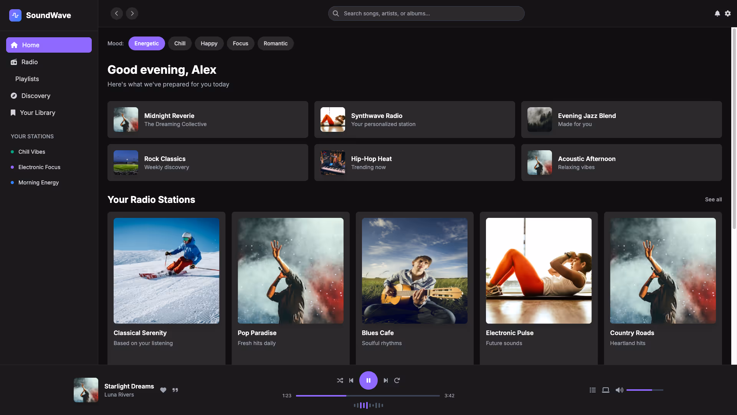This screenshot has width=737, height=415.
Task: Enable shuffle playback
Action: coord(340,380)
